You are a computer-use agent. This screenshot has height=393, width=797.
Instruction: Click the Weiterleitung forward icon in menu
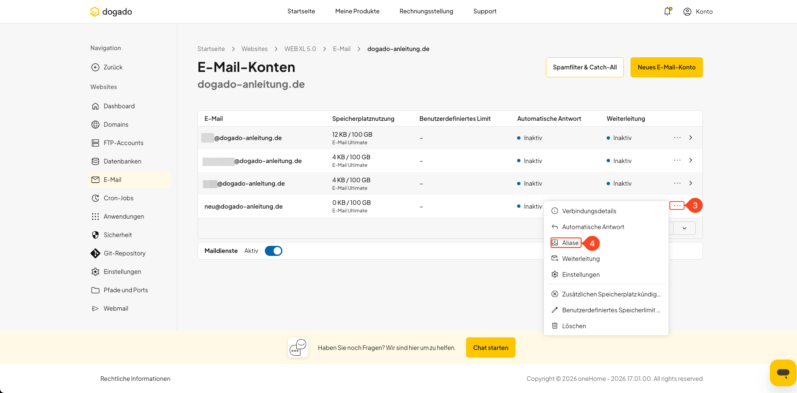pyautogui.click(x=555, y=259)
